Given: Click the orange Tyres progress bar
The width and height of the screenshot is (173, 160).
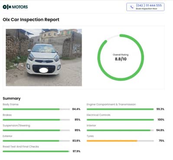Looking at the screenshot, I should tap(120, 141).
